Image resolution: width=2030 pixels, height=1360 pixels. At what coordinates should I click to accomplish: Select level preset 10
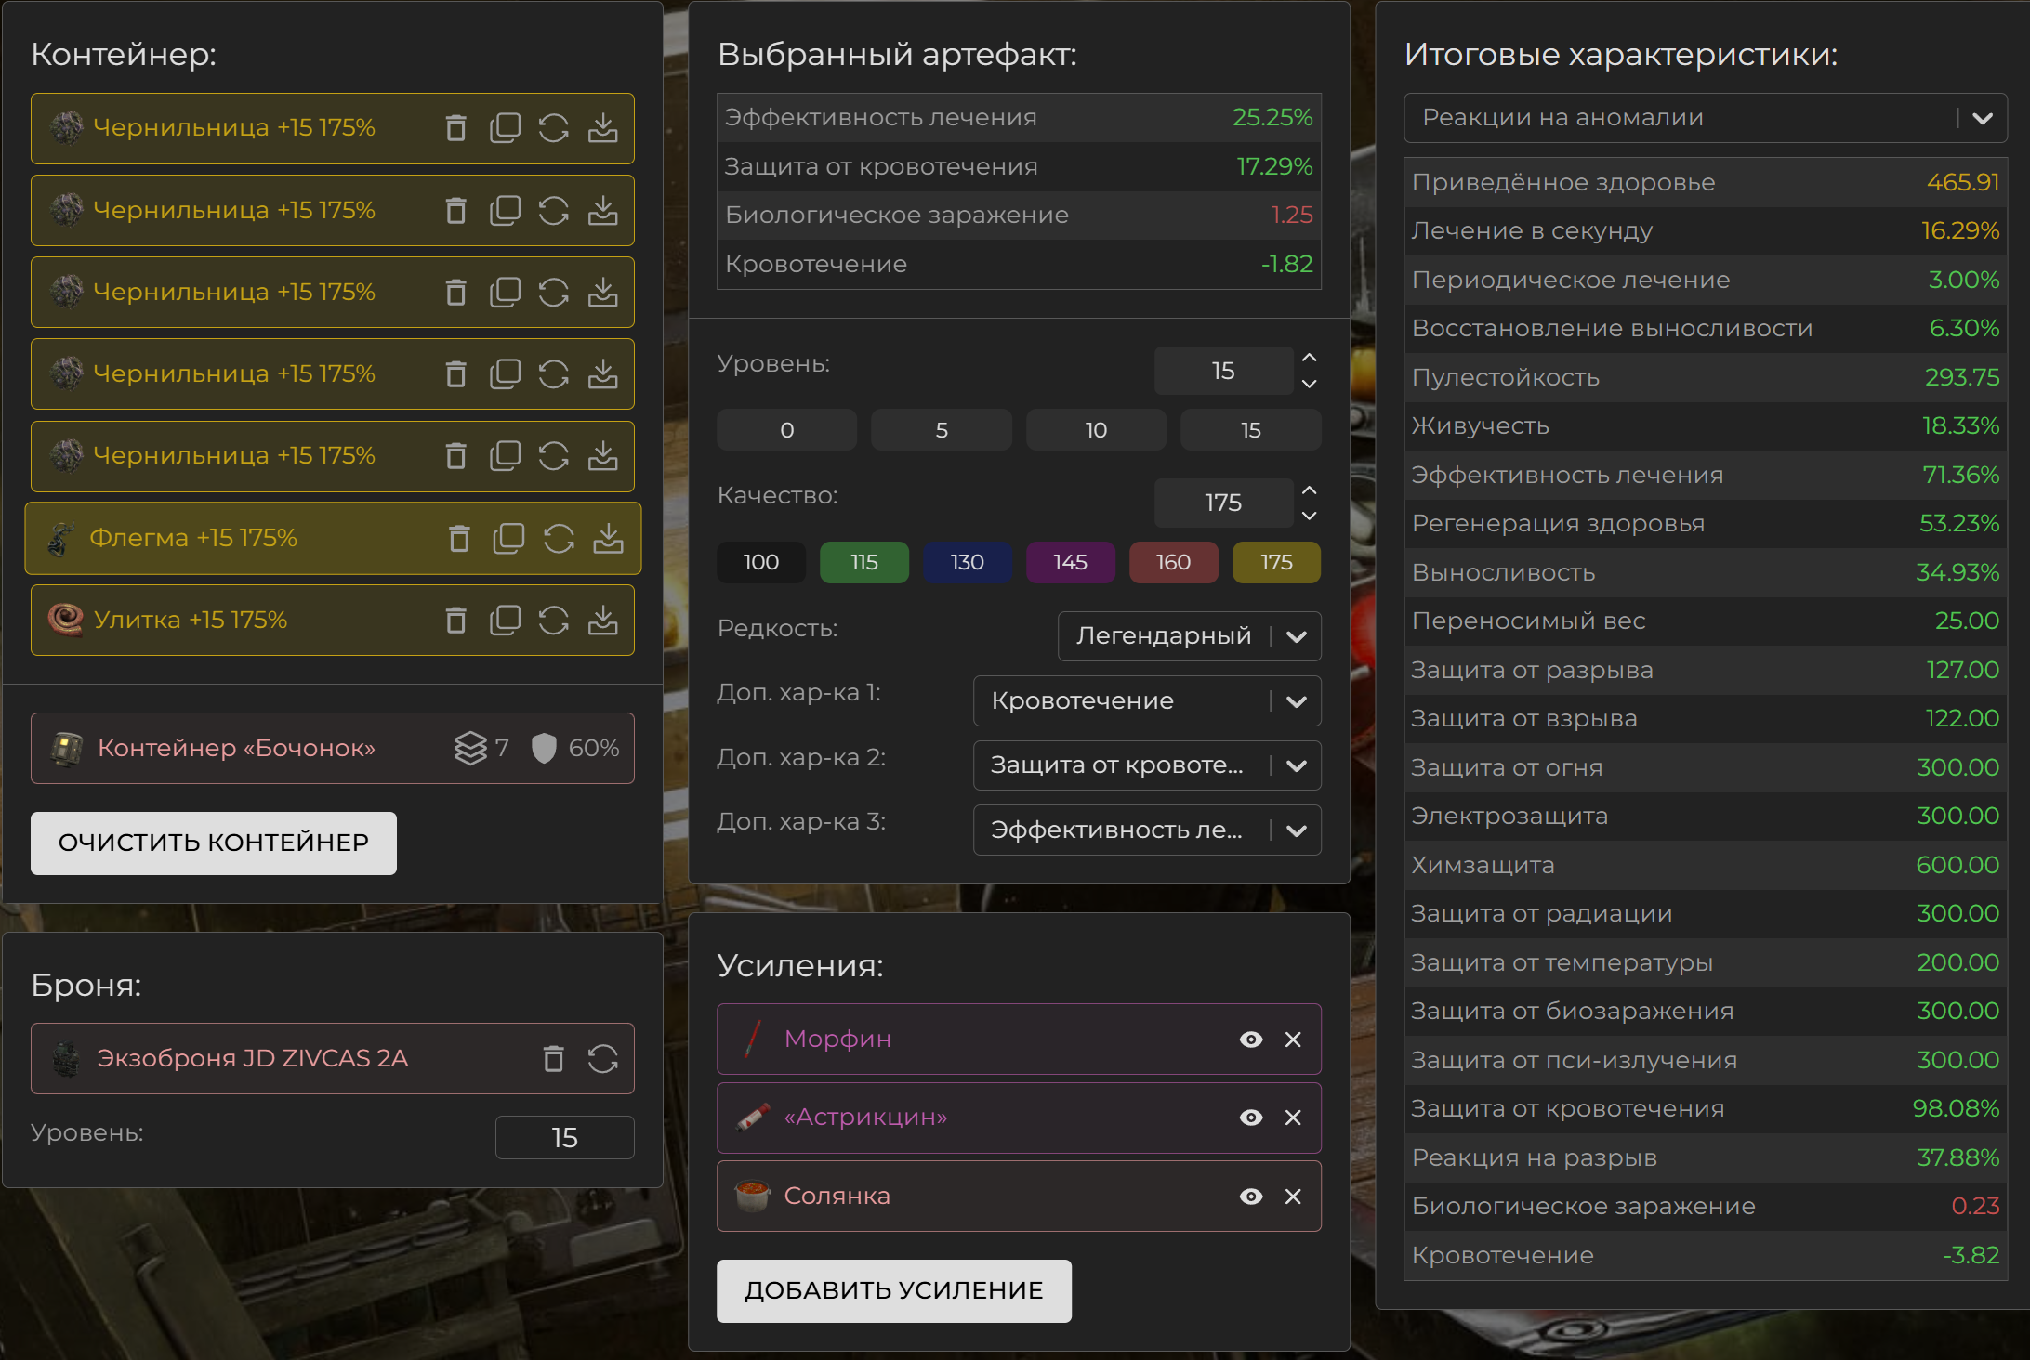[x=1096, y=430]
